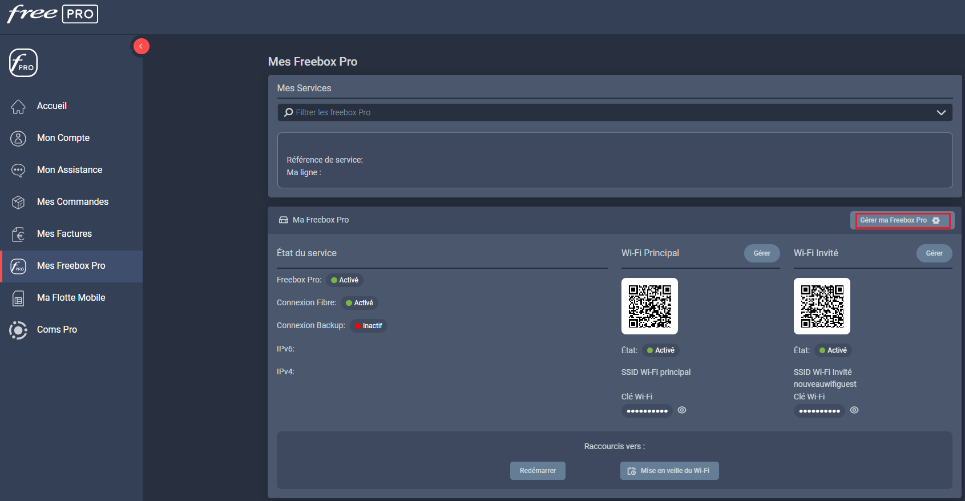965x501 pixels.
Task: Reveal Wi-Fi Principal key with eye icon
Action: click(x=682, y=410)
